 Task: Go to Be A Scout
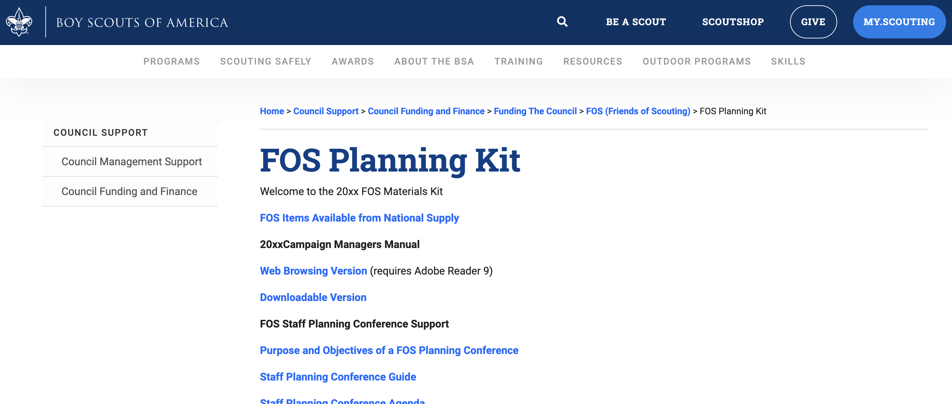(x=636, y=22)
